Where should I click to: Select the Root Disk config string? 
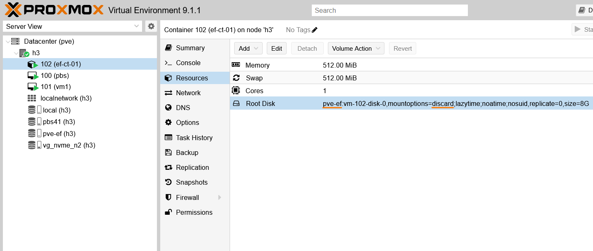click(x=456, y=103)
